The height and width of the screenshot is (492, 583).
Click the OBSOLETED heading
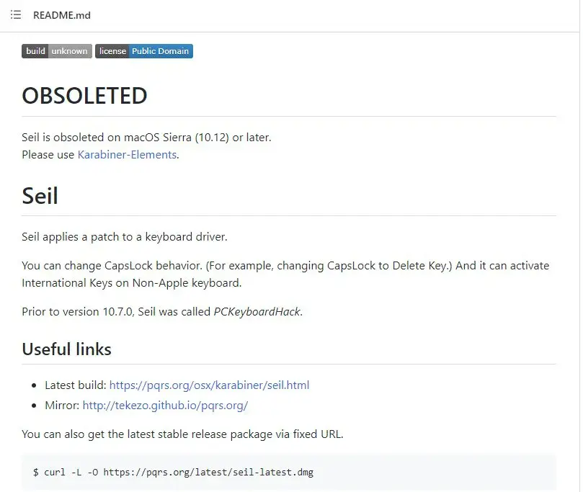pos(85,96)
